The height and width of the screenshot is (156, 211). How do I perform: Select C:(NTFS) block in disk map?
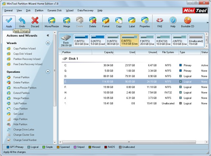coord(81,40)
